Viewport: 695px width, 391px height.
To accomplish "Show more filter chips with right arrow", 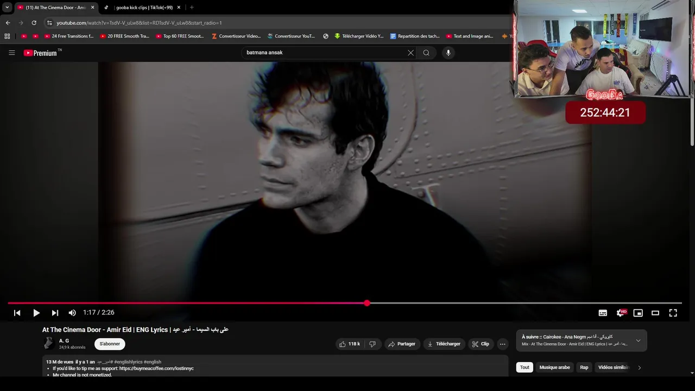I will click(x=640, y=368).
